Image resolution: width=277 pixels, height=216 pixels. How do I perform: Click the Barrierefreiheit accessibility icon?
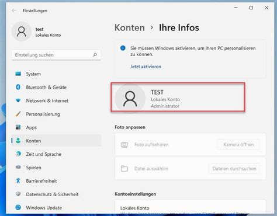click(x=18, y=180)
